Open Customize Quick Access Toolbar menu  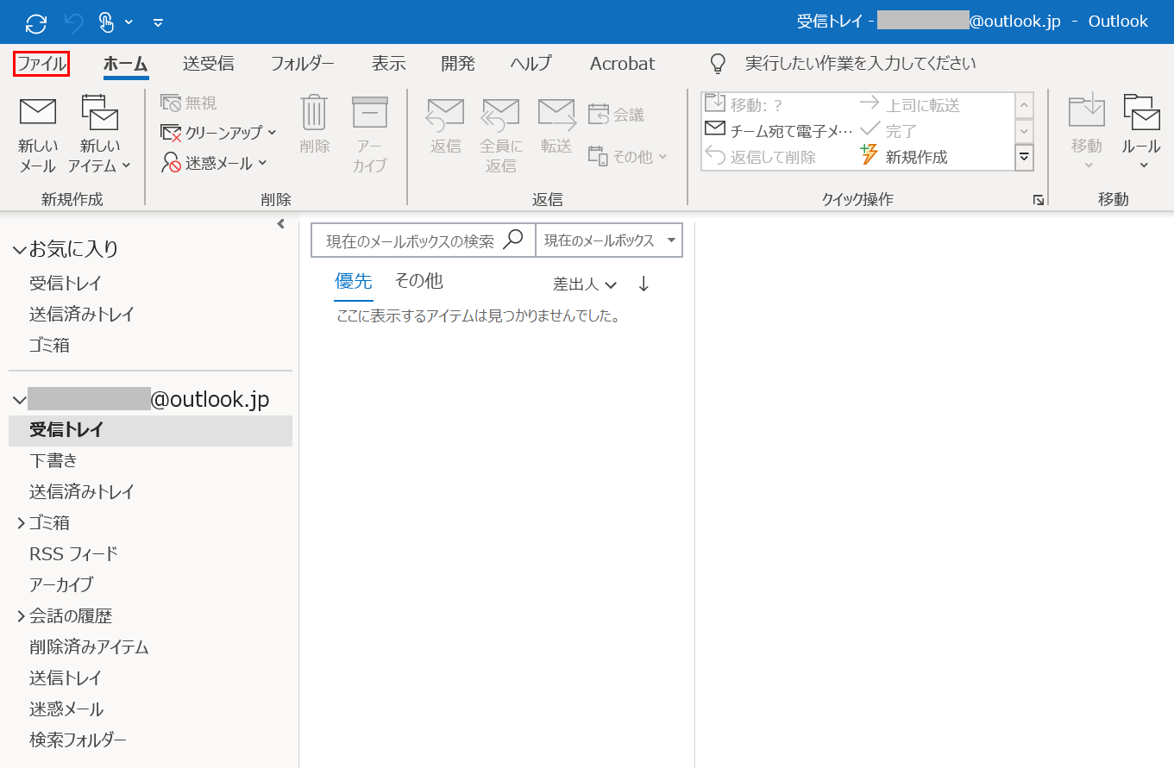click(x=158, y=23)
